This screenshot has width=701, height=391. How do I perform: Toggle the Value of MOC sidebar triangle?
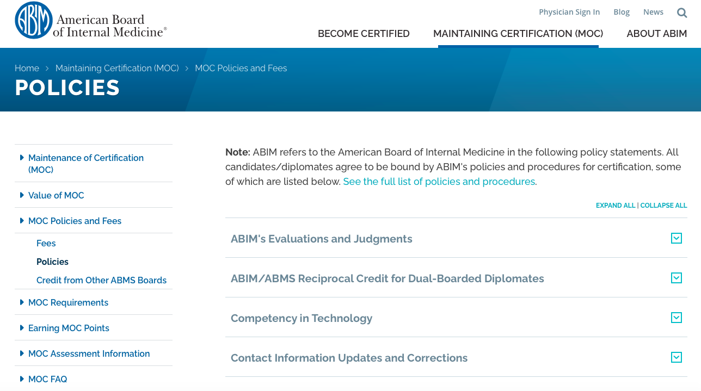pyautogui.click(x=22, y=195)
